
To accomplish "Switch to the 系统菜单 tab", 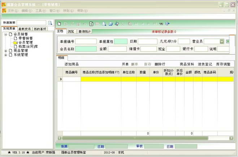I will click(x=9, y=29).
